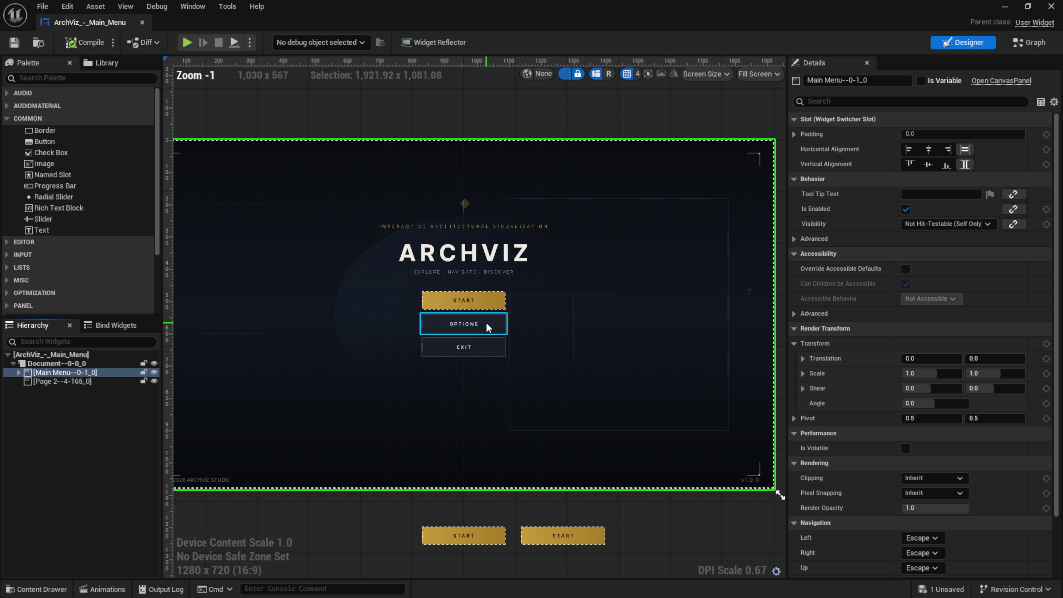Open the play options three-dot menu

[x=250, y=43]
